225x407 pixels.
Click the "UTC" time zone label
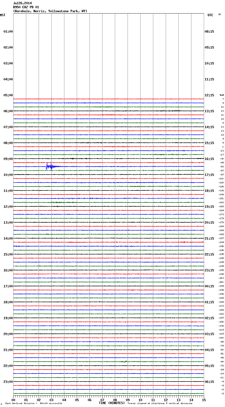pyautogui.click(x=210, y=15)
